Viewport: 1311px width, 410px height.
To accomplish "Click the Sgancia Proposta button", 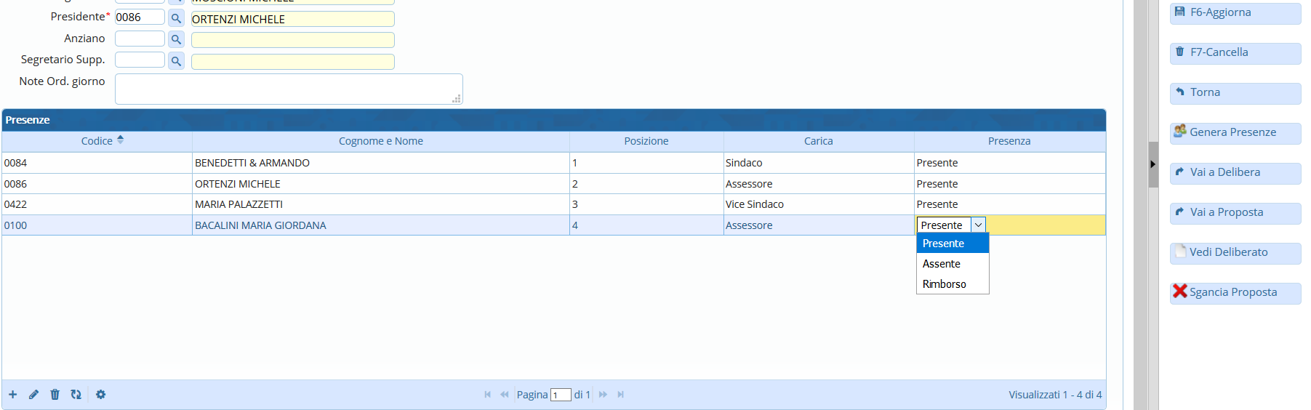I will (1234, 292).
